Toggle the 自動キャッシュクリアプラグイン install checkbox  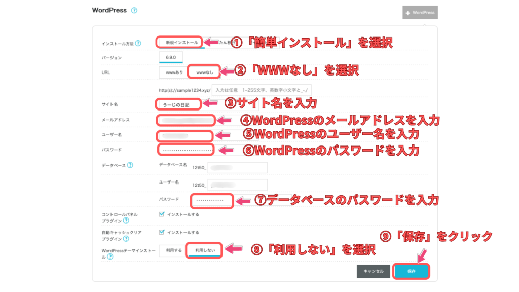click(162, 232)
